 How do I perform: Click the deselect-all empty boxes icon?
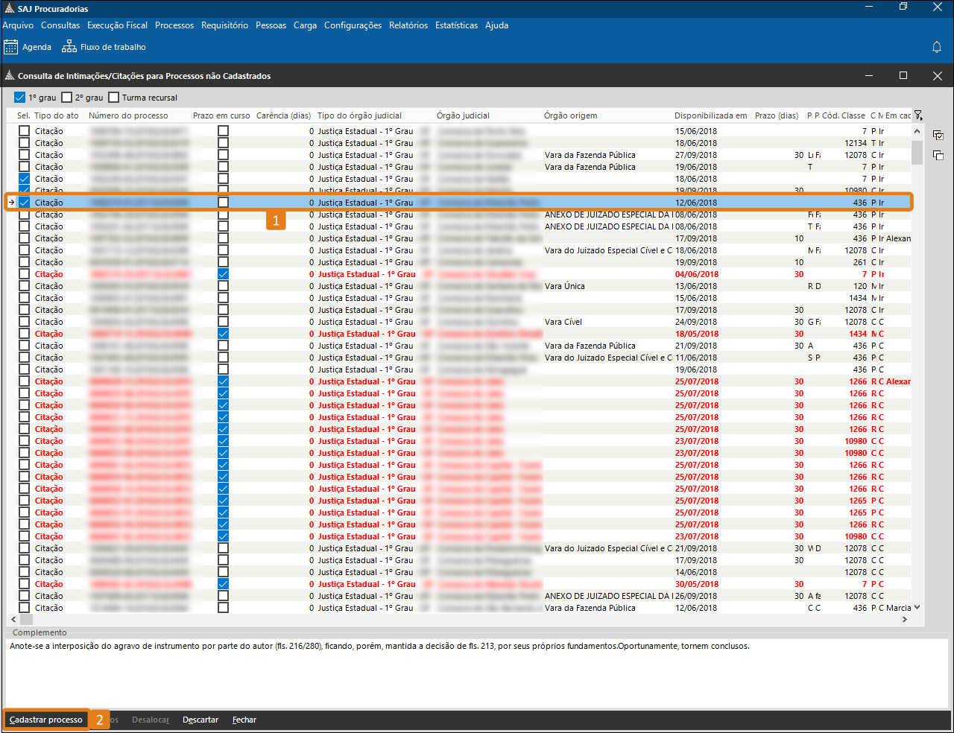tap(938, 155)
